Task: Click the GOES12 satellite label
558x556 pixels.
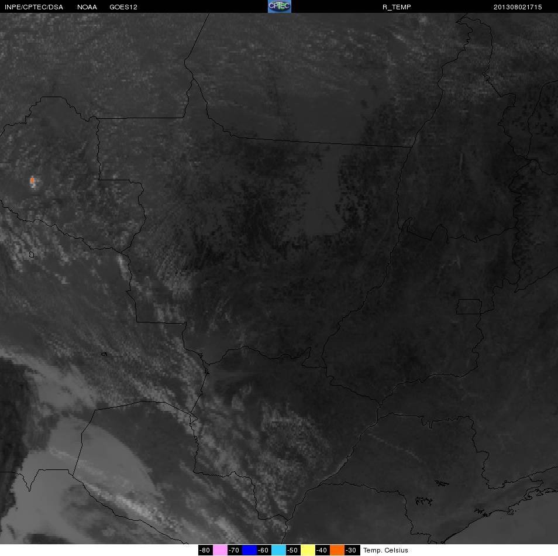Action: click(123, 7)
